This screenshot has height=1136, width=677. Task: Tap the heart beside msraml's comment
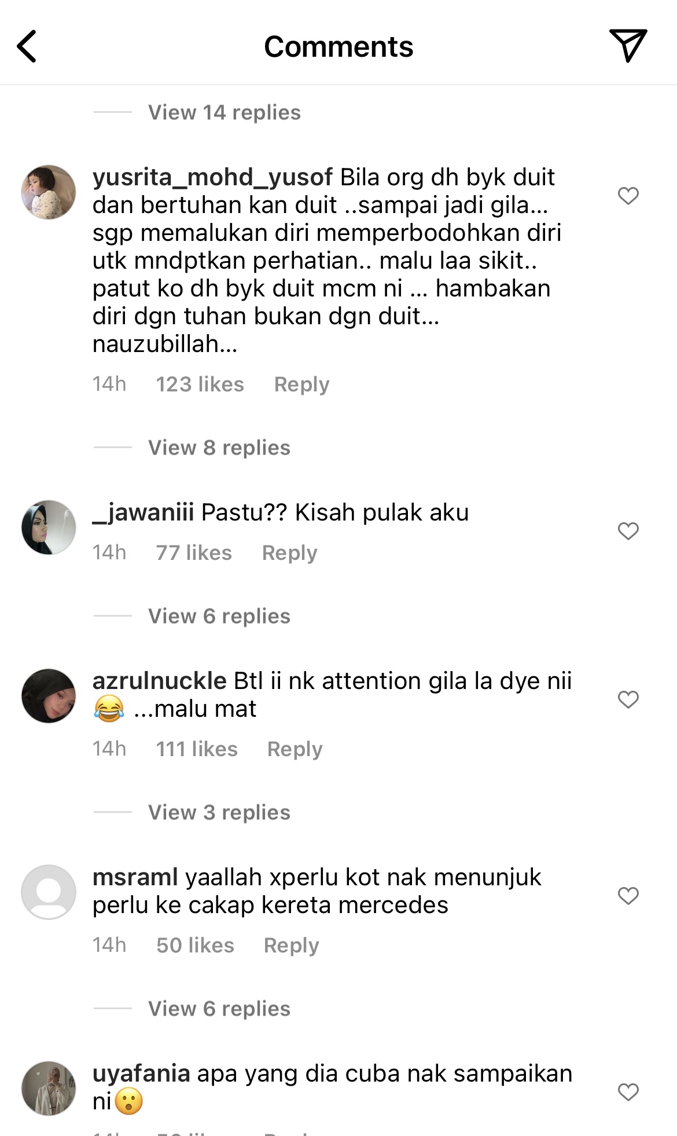(628, 896)
